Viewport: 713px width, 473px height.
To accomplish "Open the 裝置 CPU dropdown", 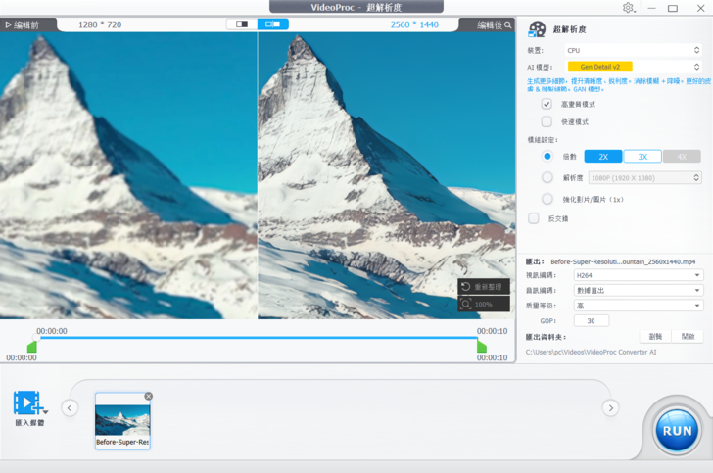I will pos(632,49).
